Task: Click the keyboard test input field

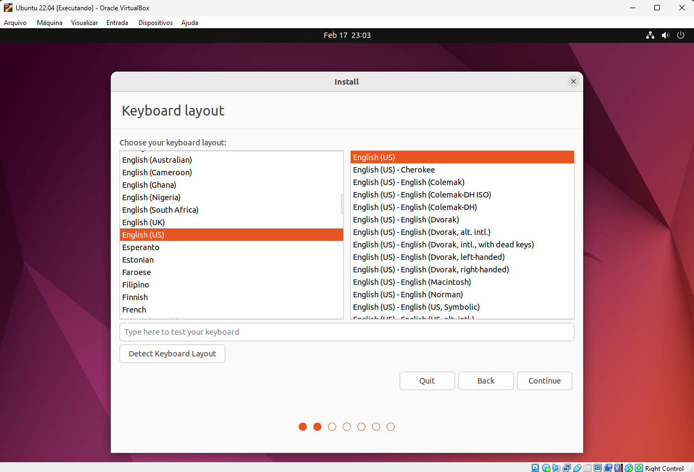Action: click(346, 332)
